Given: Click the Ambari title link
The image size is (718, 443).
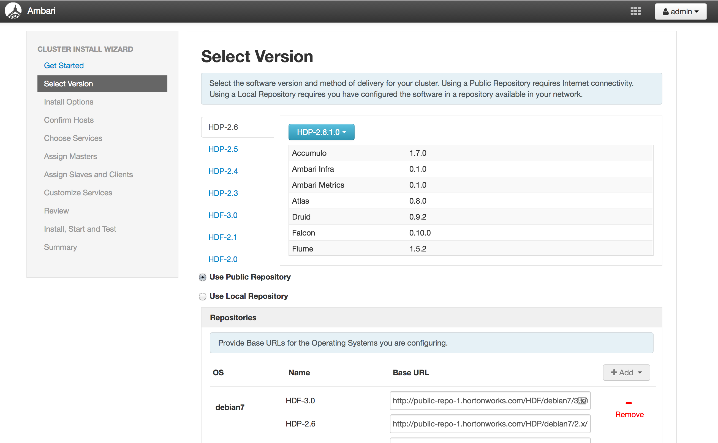Looking at the screenshot, I should 41,11.
